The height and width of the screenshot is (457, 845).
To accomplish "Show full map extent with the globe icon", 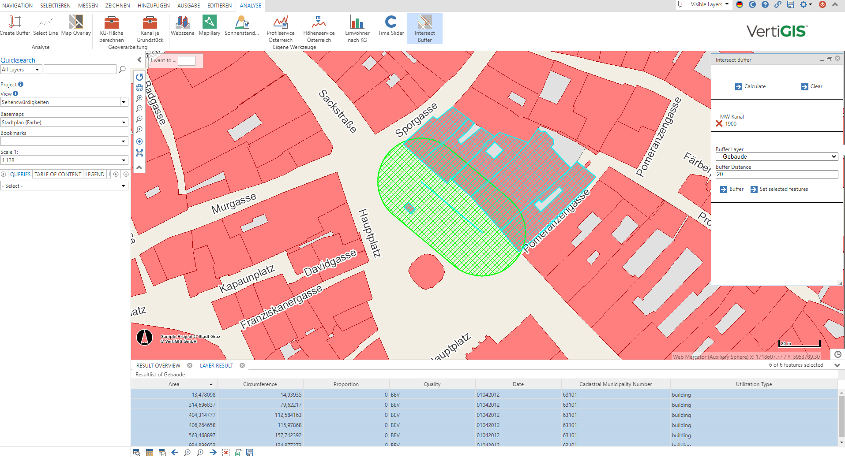I will coord(139,88).
